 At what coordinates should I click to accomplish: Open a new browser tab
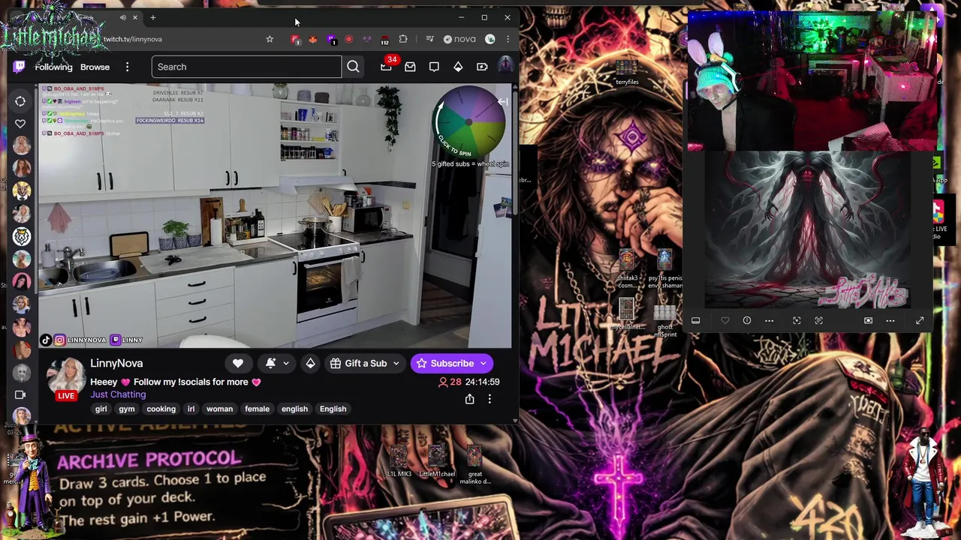coord(152,17)
